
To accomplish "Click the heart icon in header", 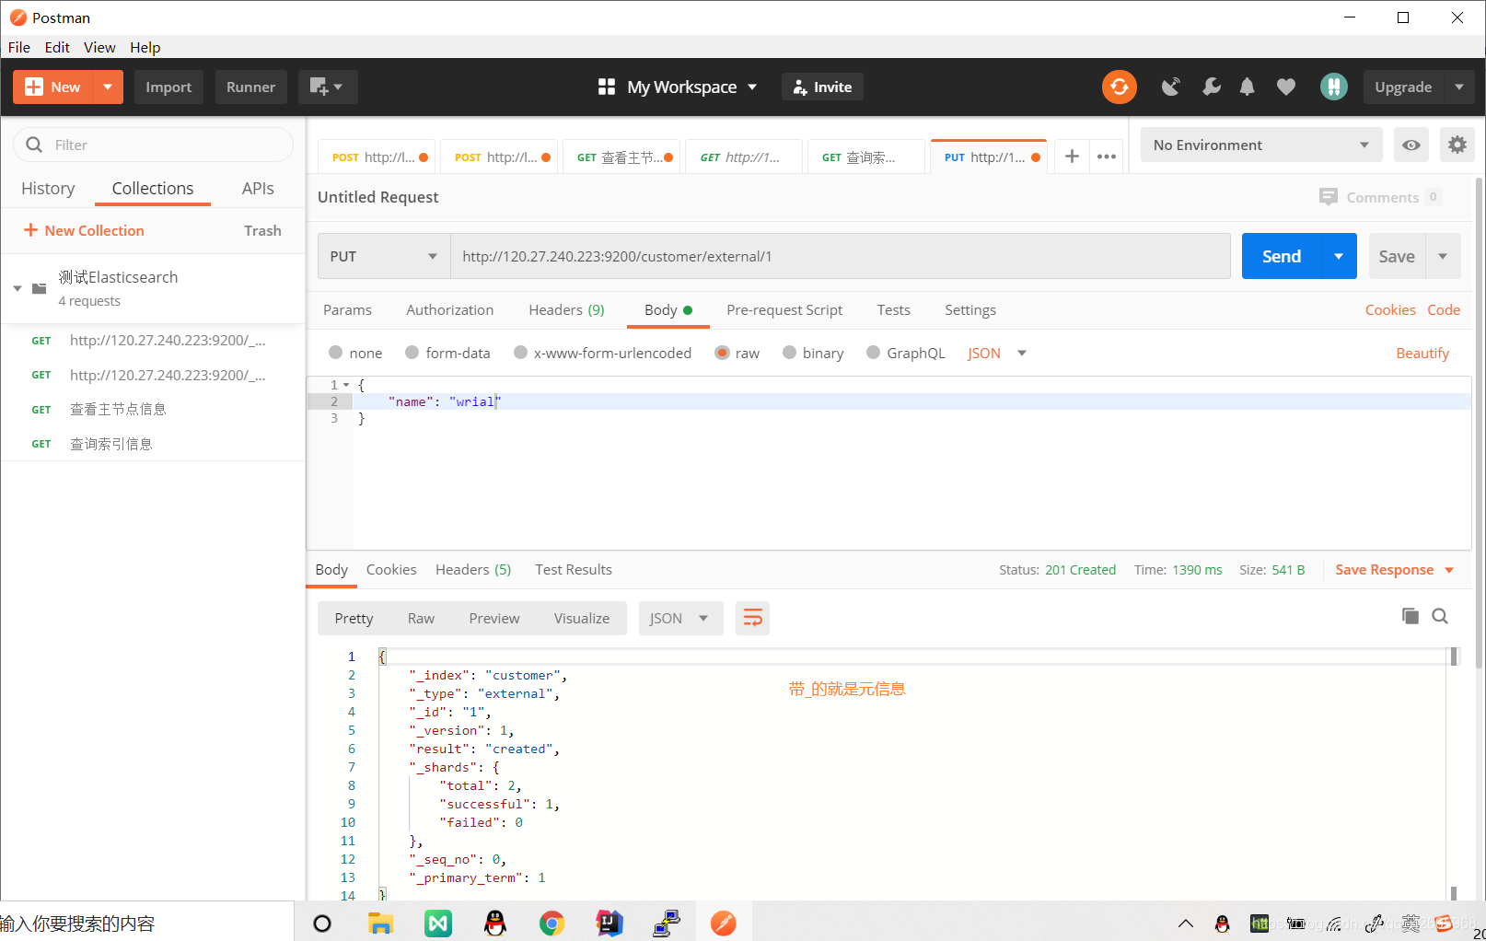I will coord(1286,87).
